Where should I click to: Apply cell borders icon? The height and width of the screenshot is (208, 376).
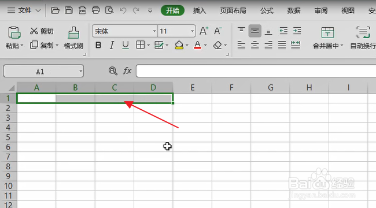(x=141, y=45)
